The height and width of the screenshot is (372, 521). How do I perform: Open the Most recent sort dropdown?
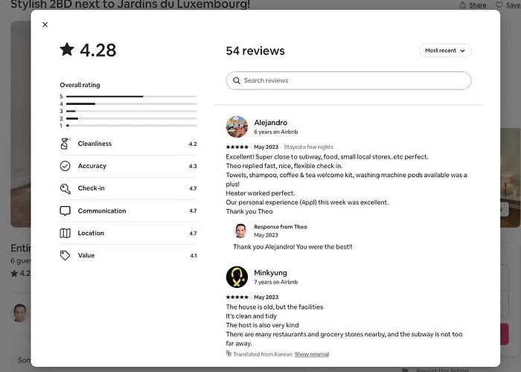coord(445,51)
